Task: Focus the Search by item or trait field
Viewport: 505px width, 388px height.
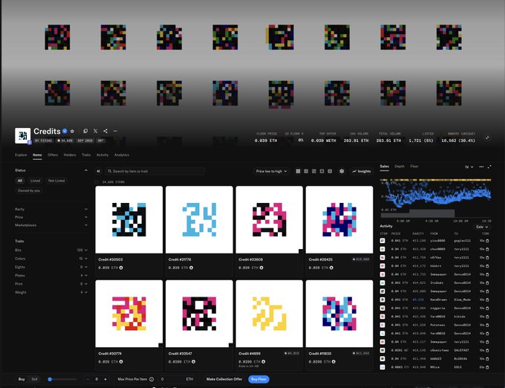Action: [x=155, y=171]
